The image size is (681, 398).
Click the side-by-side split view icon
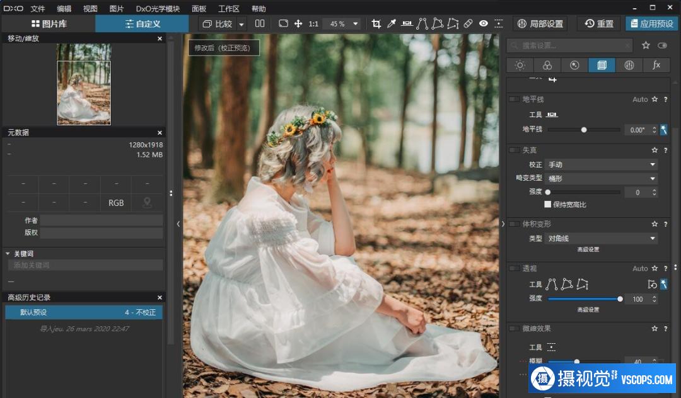tap(260, 23)
